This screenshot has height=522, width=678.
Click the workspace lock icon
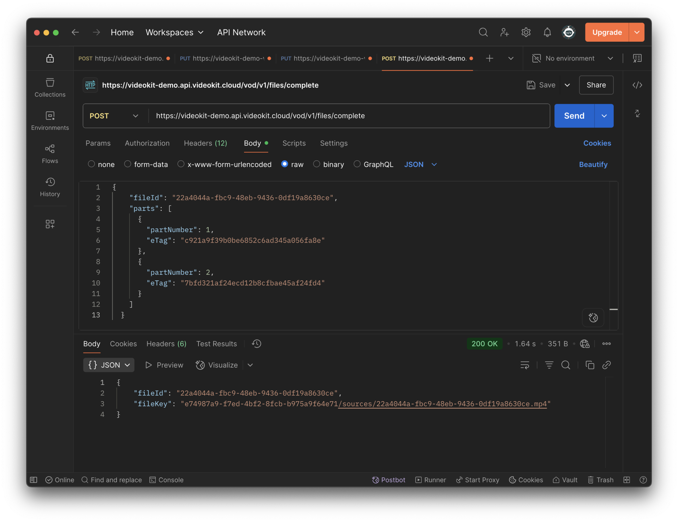pos(50,58)
